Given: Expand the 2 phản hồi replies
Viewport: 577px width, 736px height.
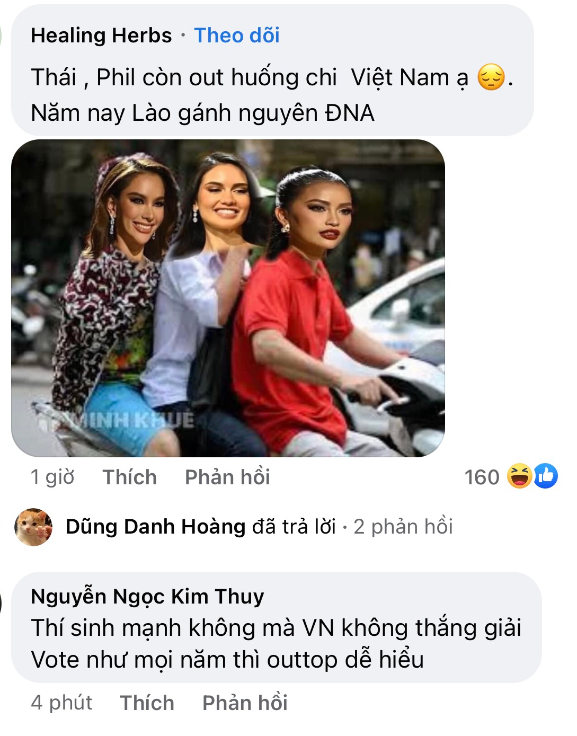Looking at the screenshot, I should (403, 527).
